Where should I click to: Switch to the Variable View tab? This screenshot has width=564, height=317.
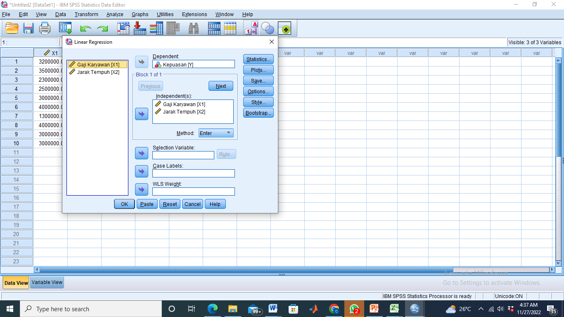(x=47, y=282)
